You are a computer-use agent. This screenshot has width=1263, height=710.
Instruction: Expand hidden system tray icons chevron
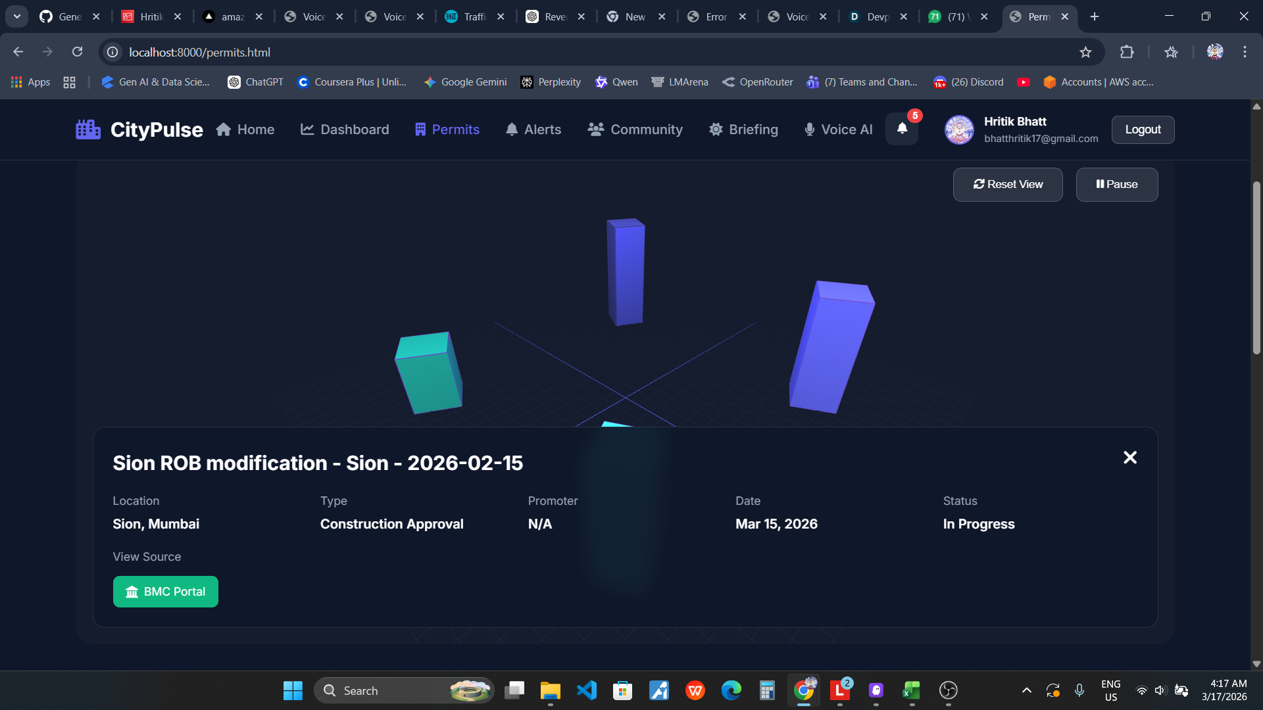[1026, 690]
